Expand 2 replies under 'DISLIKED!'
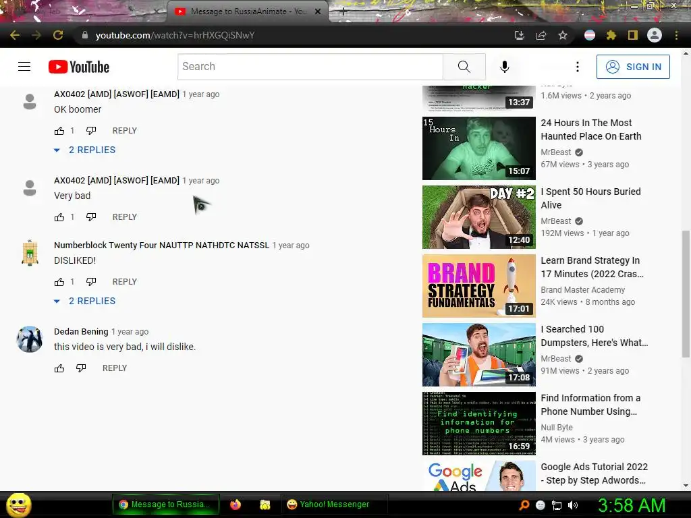This screenshot has height=518, width=691. pos(84,301)
